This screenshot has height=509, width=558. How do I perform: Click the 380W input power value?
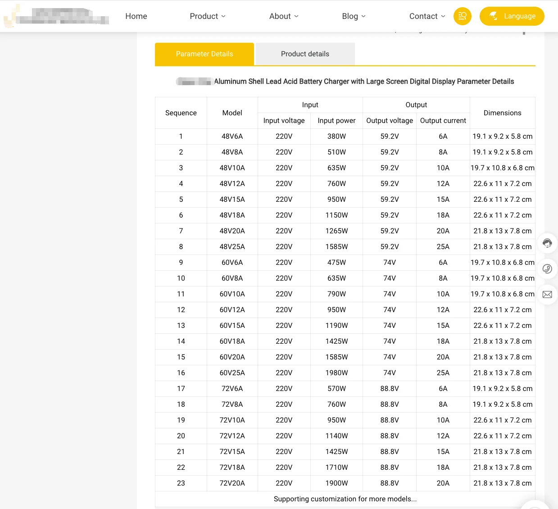point(336,136)
